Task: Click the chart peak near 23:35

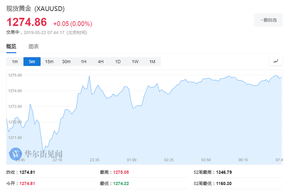Action: (90, 77)
